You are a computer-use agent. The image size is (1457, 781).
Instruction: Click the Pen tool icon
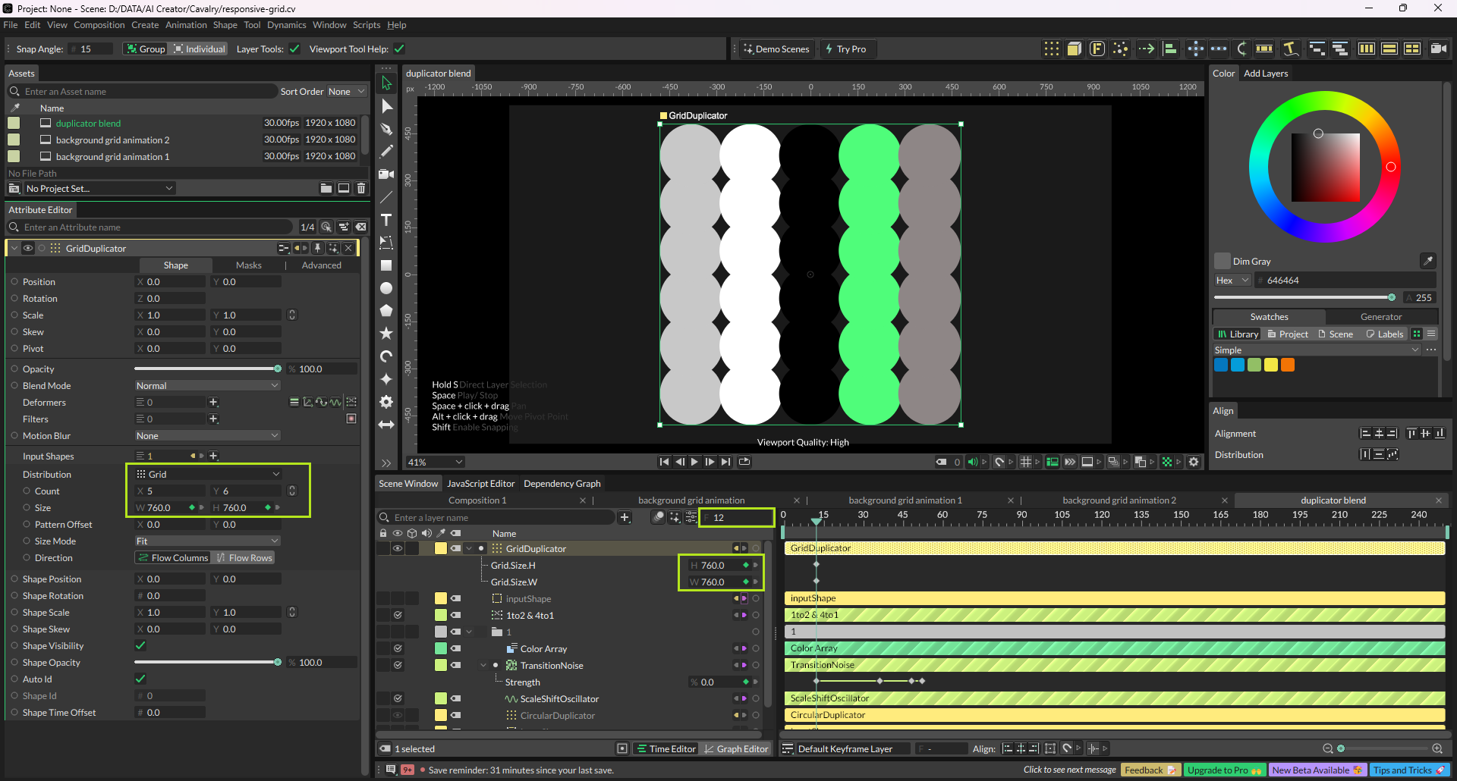386,129
